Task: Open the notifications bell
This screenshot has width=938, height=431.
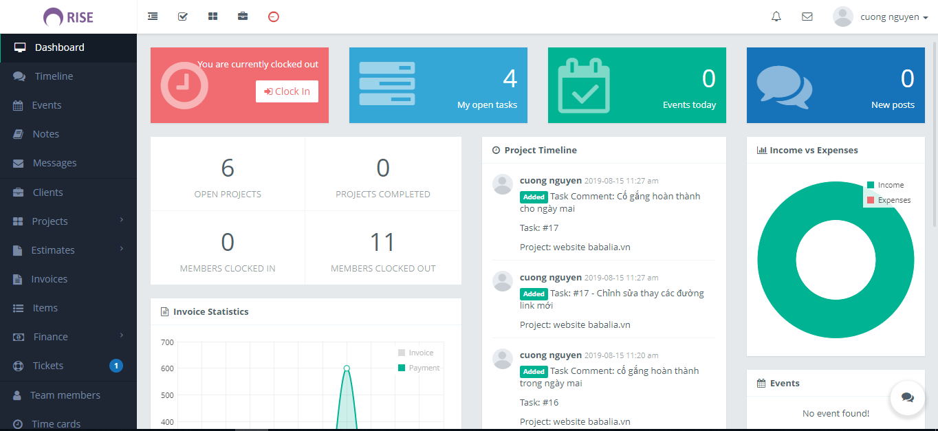Action: pos(776,16)
